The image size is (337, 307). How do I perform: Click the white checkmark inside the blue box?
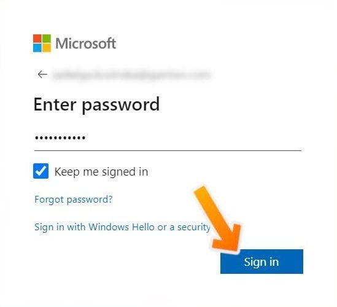[x=41, y=171]
